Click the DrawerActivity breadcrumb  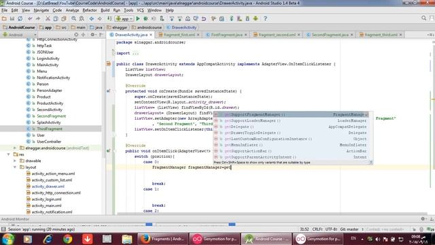pyautogui.click(x=181, y=27)
